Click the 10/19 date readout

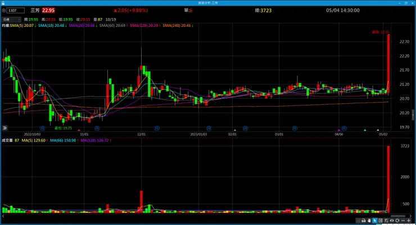tap(111, 20)
